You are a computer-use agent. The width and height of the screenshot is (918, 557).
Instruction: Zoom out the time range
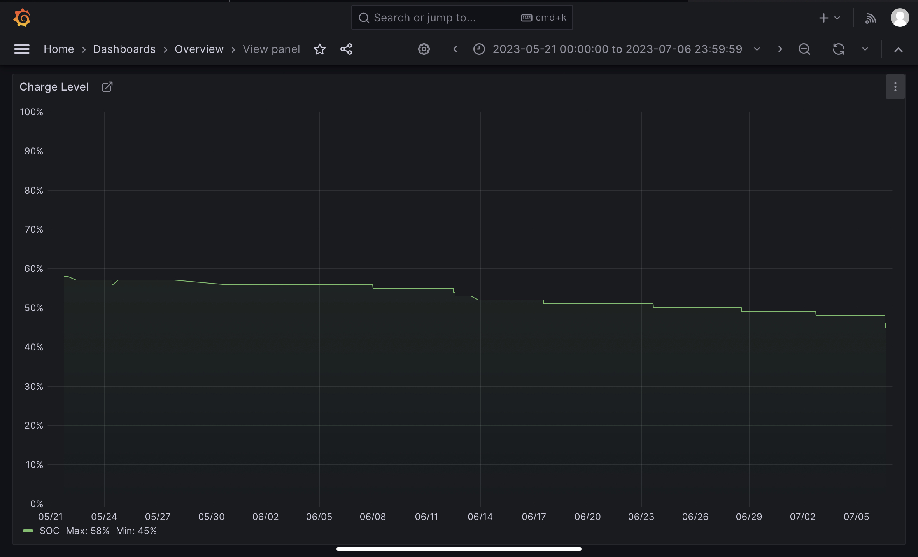tap(804, 49)
